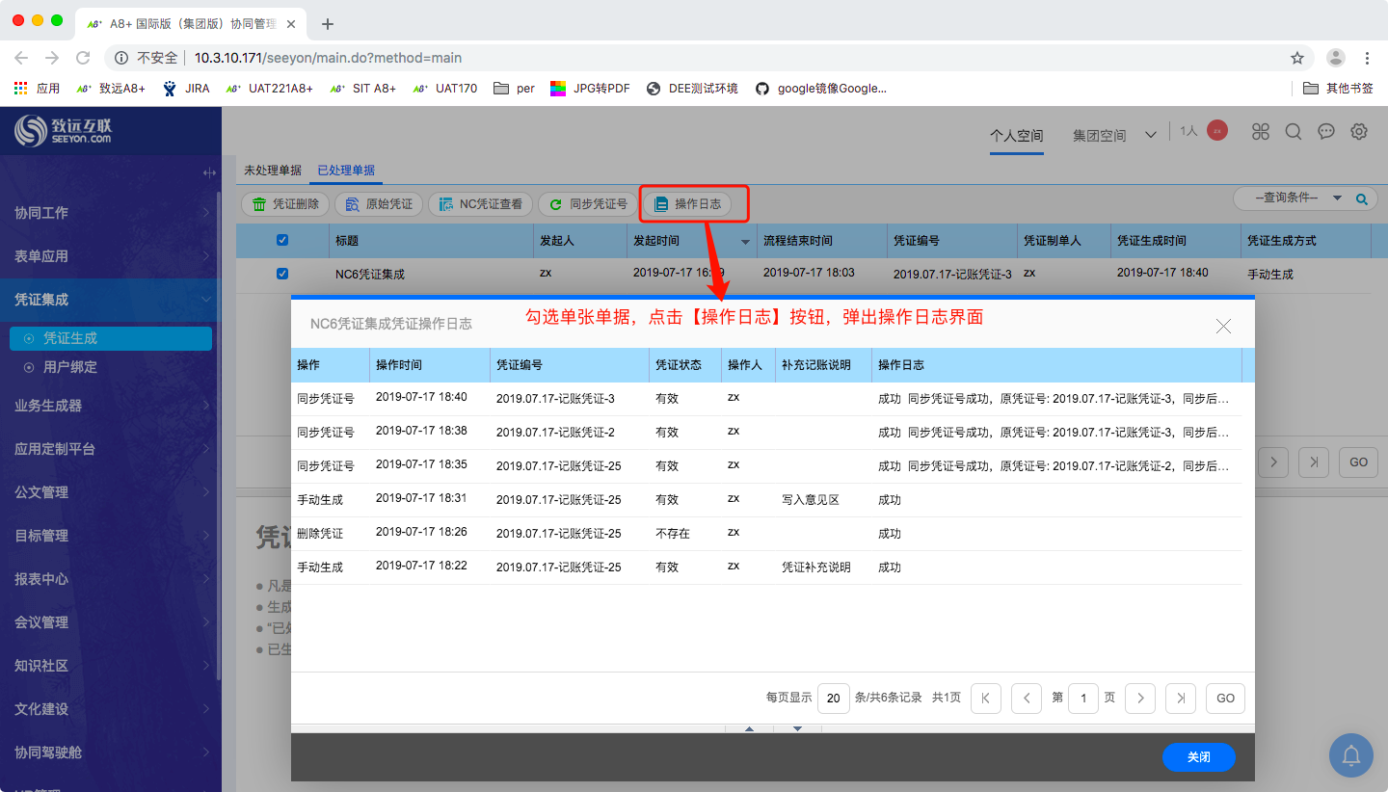Image resolution: width=1388 pixels, height=792 pixels.
Task: Toggle the select-all checkbox in table header
Action: 282,240
